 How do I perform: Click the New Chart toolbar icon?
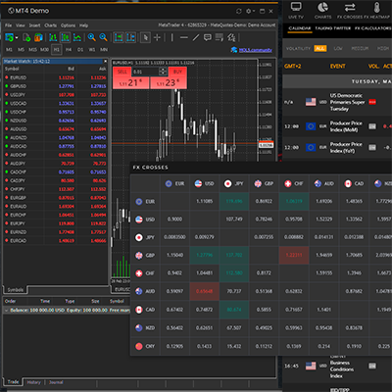click(x=9, y=37)
